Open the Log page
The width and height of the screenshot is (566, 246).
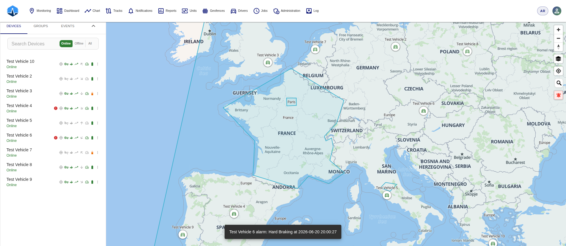point(312,11)
